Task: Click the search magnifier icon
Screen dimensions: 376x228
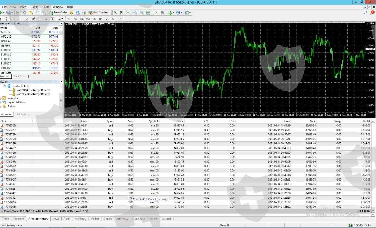Action: point(365,13)
